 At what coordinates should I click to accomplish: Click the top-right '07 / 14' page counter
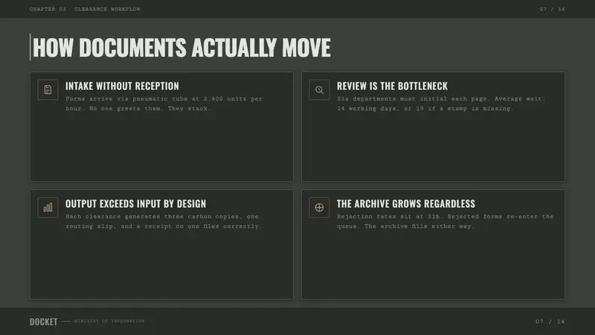(552, 9)
